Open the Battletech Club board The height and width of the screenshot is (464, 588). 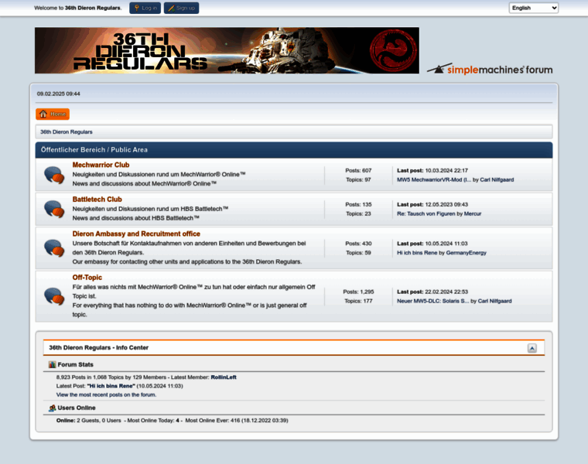[x=97, y=200]
